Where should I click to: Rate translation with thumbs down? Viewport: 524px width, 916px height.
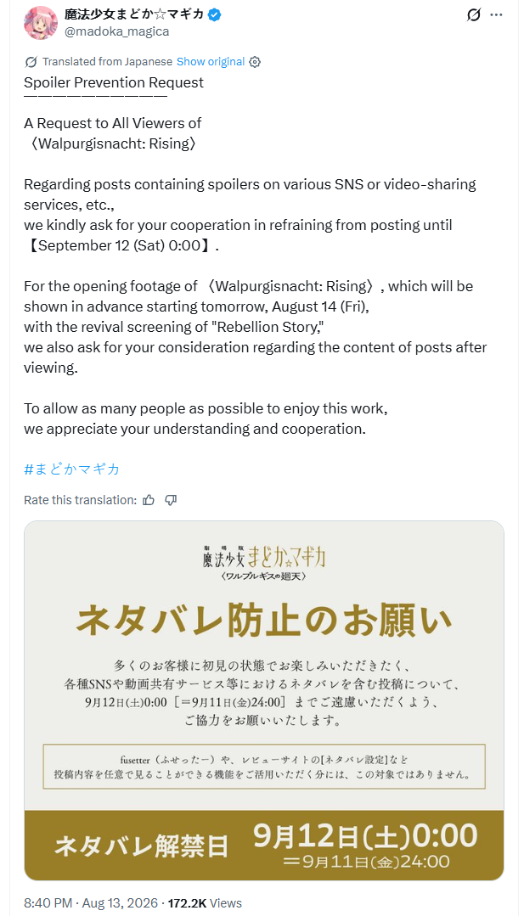coord(171,500)
